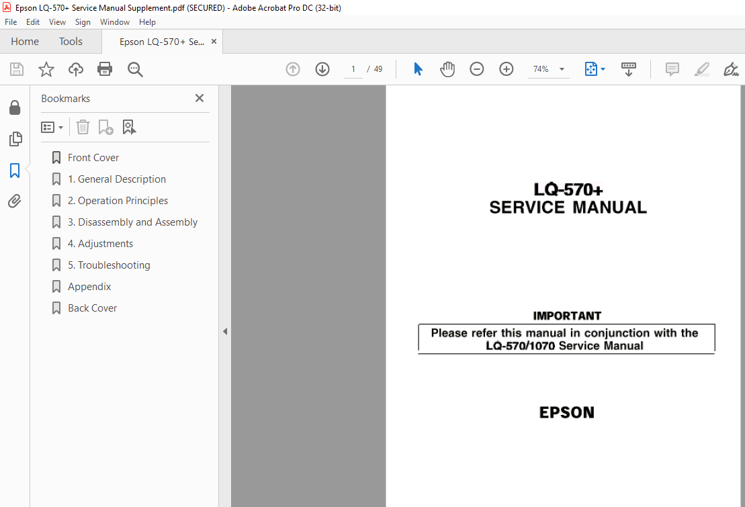Select the arrow Selection tool

click(418, 68)
